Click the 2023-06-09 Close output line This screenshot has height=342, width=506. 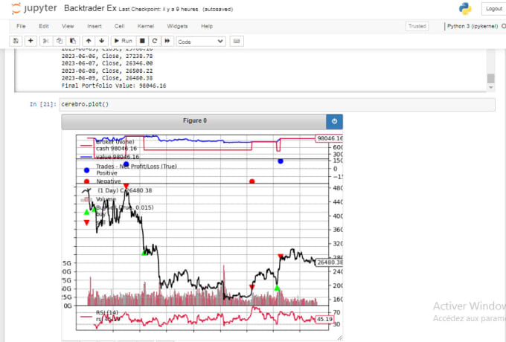[107, 78]
